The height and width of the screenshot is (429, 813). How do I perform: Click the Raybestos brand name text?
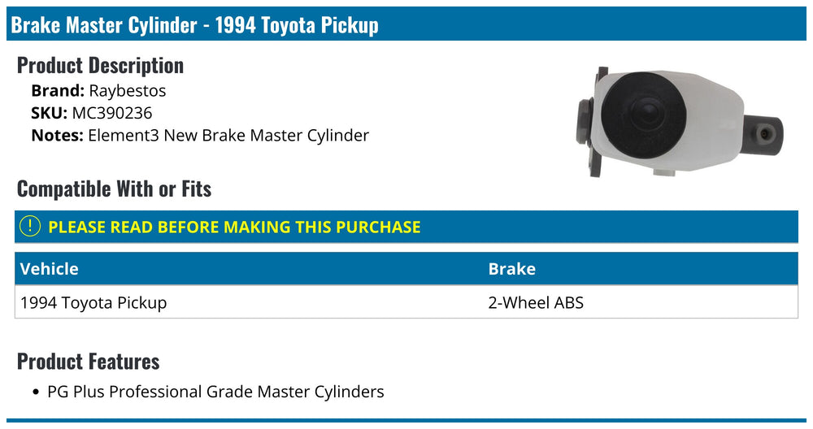[x=128, y=91]
